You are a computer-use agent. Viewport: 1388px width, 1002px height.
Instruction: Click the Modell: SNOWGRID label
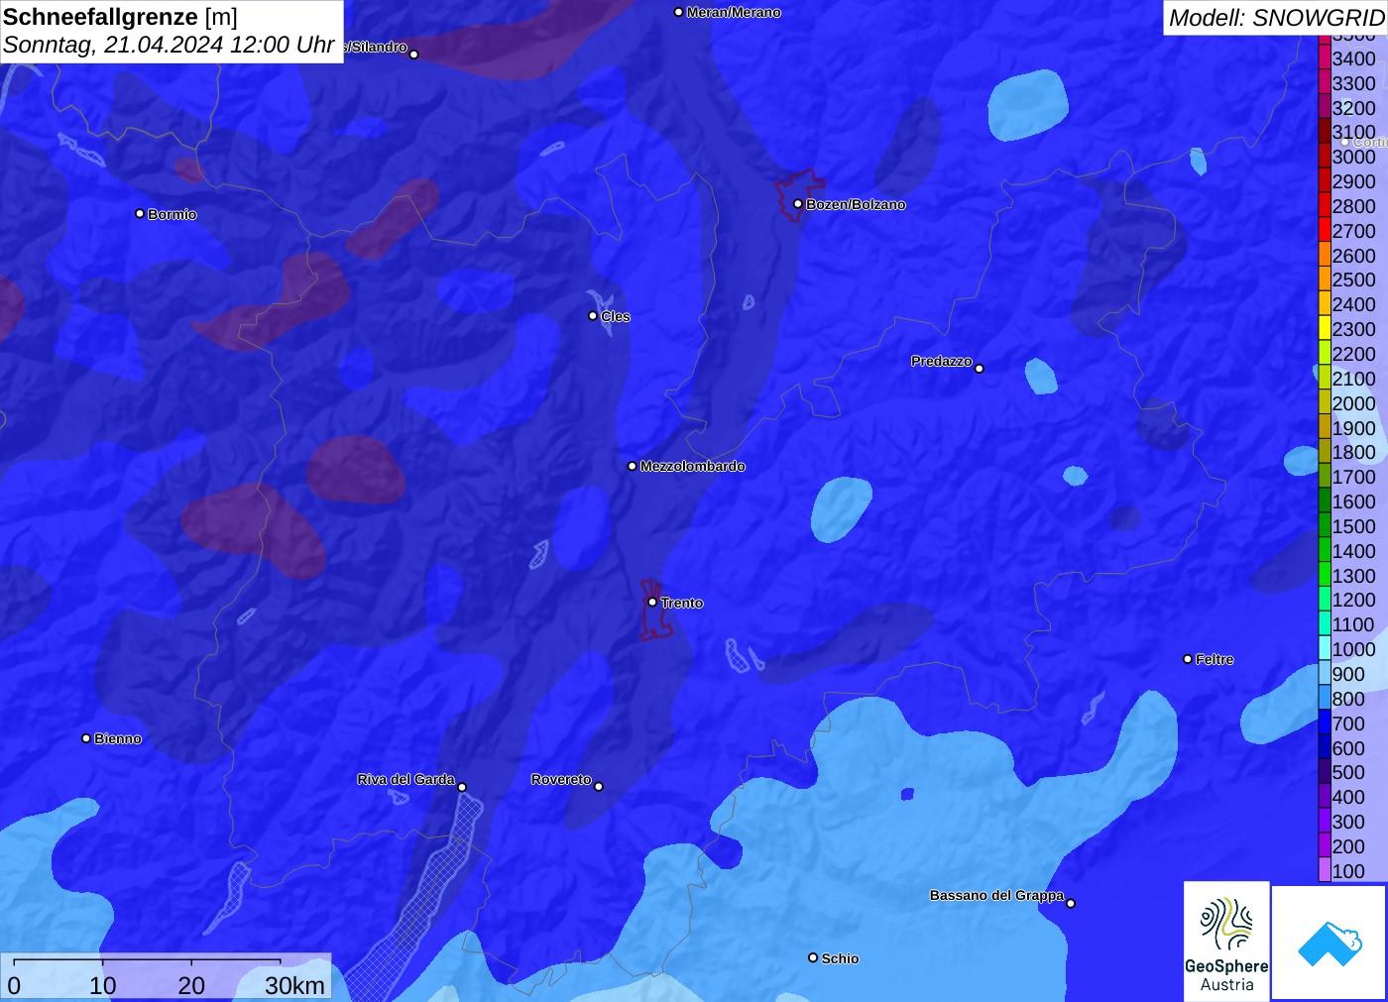[x=1276, y=18]
